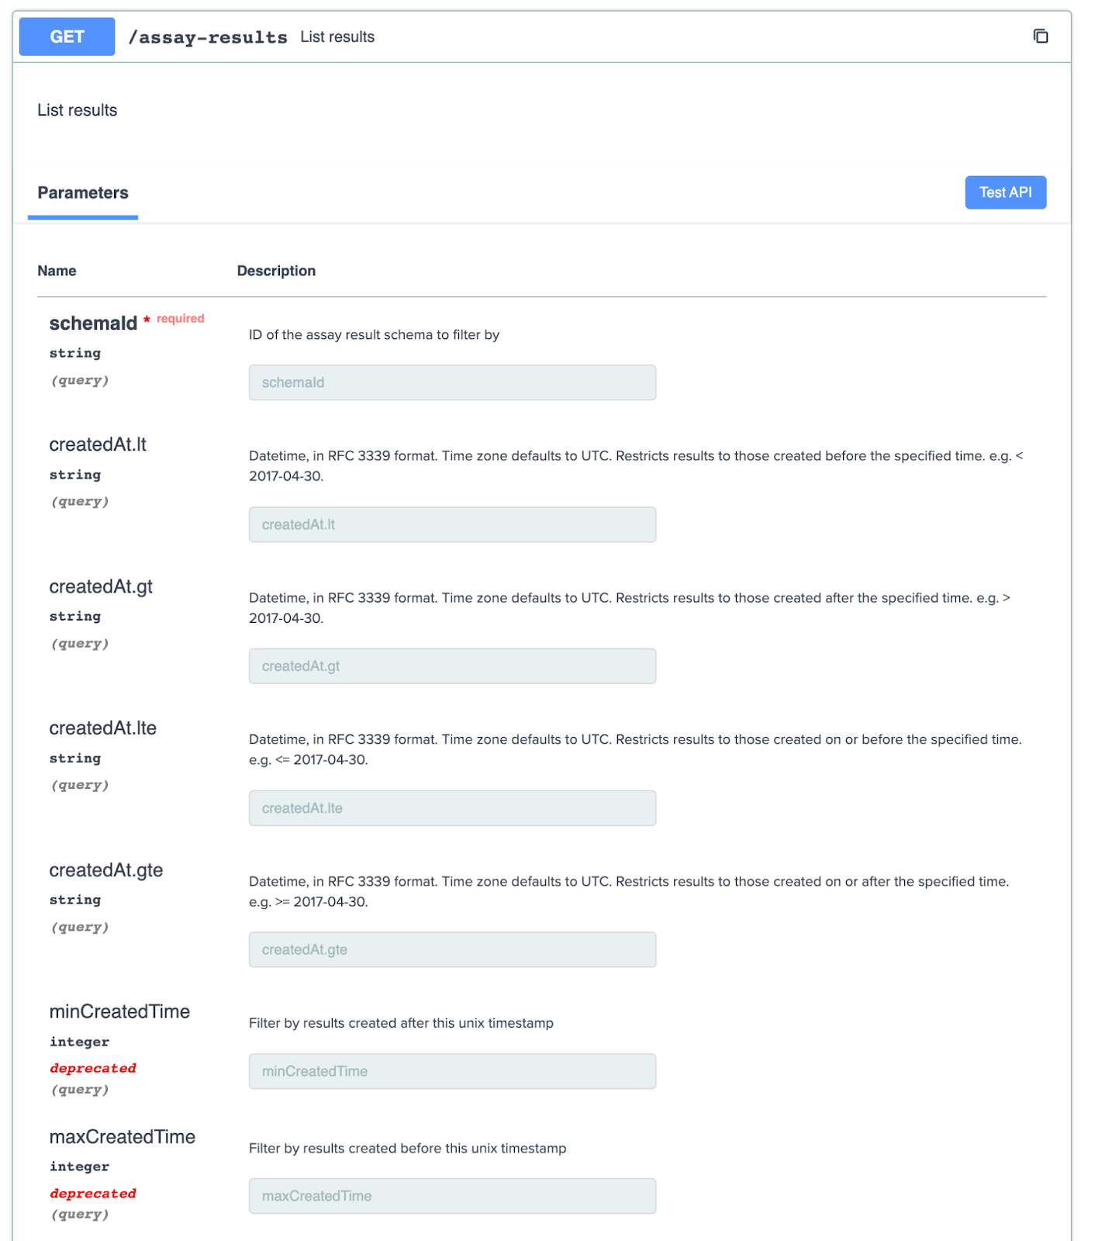Click the maxCreatedTime input field
This screenshot has width=1095, height=1241.
452,1196
